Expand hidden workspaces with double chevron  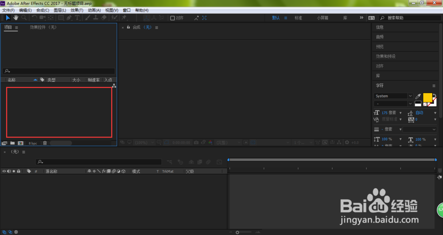click(361, 18)
